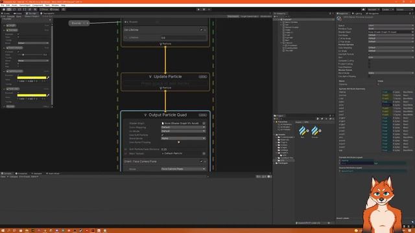The height and width of the screenshot is (233, 415).
Task: Toggle Use Soft Particle checkbox in Inspector
Action: pos(370,54)
